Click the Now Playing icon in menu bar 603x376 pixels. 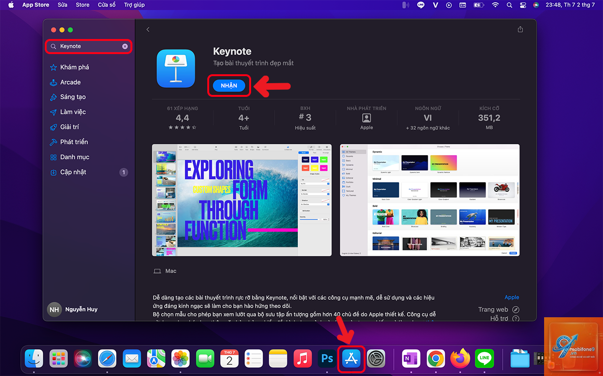[449, 5]
